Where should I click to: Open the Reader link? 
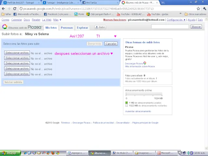point(36,20)
